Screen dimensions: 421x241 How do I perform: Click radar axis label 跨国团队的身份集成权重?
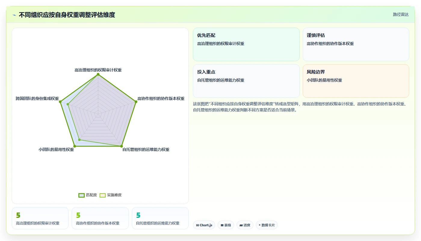[37, 98]
